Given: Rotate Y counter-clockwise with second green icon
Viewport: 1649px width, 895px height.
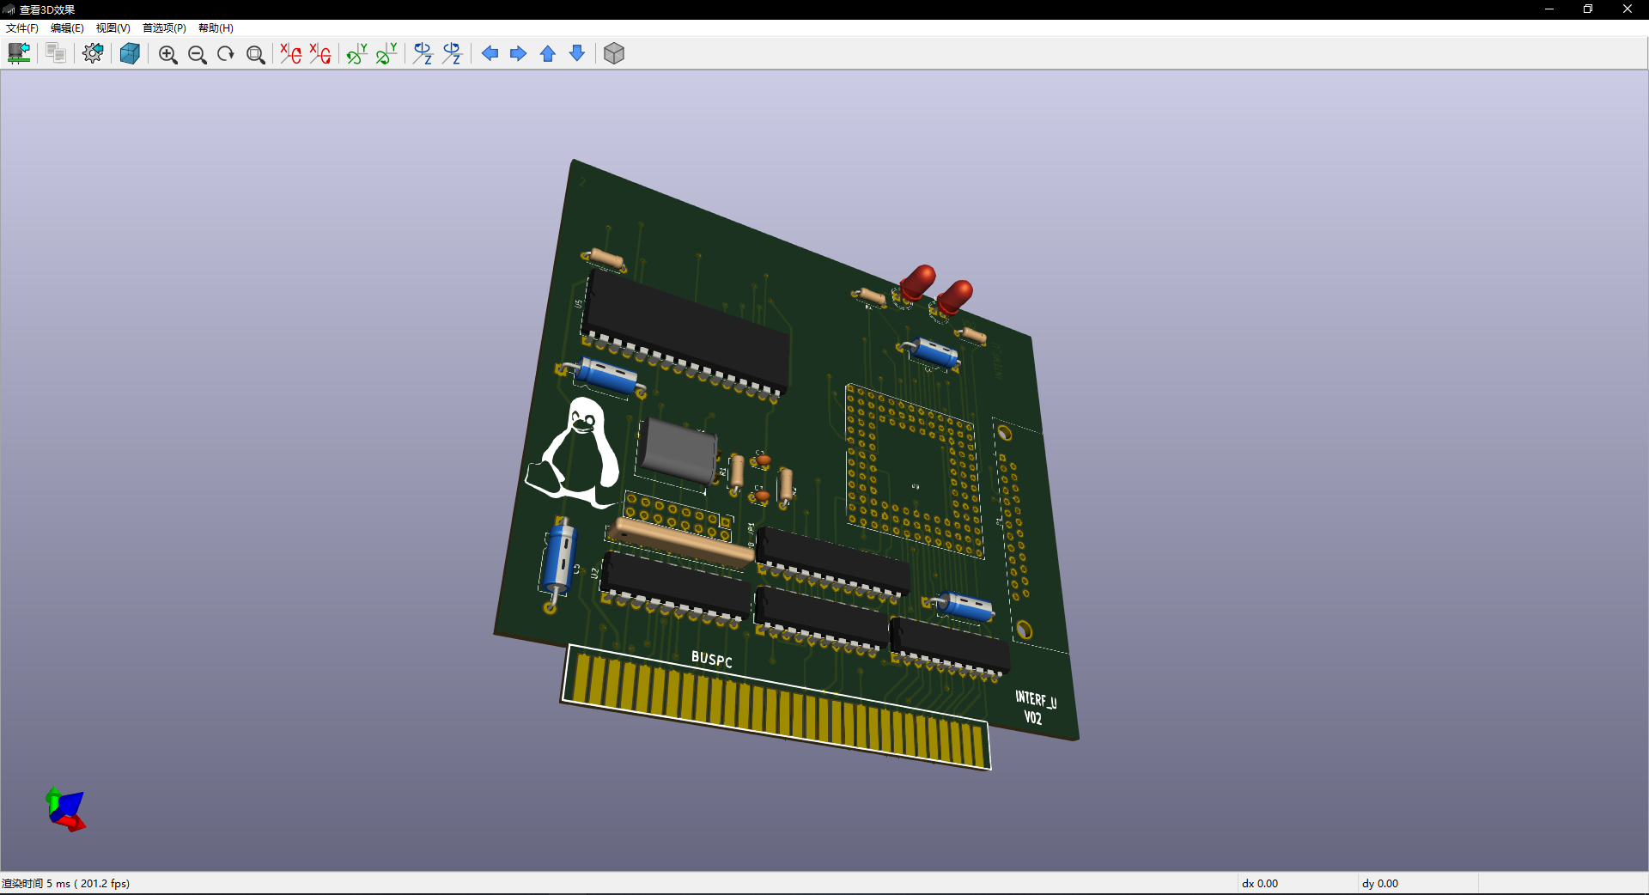Looking at the screenshot, I should (x=386, y=53).
